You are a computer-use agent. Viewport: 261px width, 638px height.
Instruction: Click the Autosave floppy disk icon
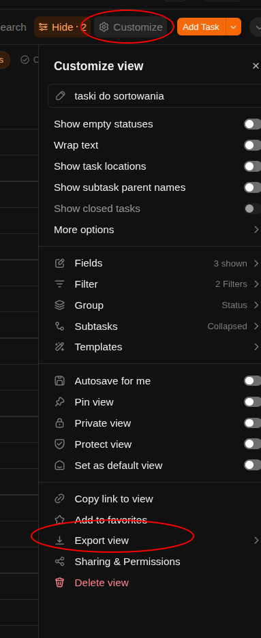pyautogui.click(x=60, y=381)
